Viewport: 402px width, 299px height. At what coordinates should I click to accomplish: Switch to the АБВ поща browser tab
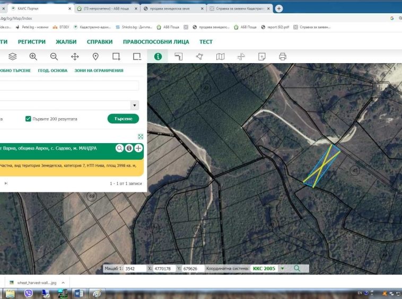pos(107,8)
